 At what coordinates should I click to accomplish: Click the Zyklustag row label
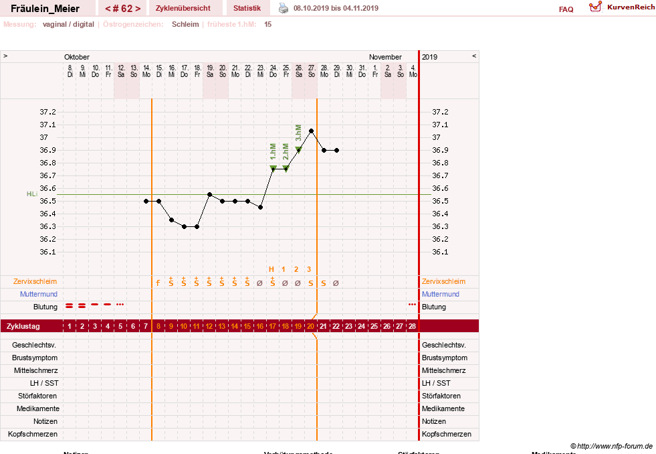[x=23, y=326]
